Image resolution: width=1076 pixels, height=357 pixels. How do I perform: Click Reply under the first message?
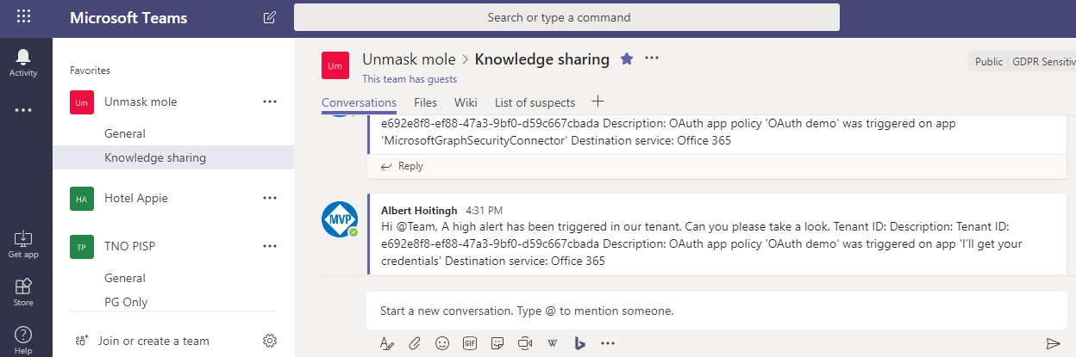[403, 166]
